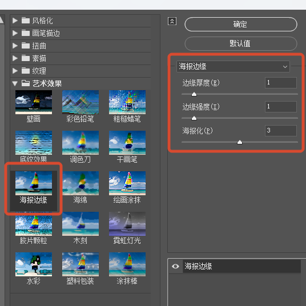Select the 壁画 filter thumbnail
This screenshot has width=306, height=306.
pyautogui.click(x=34, y=102)
